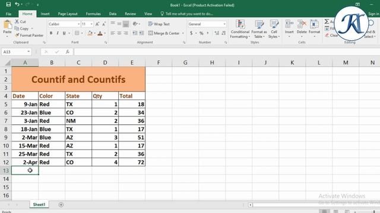The image size is (380, 213).
Task: Open the Format cells menu
Action: (314, 29)
